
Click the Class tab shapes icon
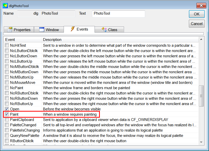pyautogui.click(x=104, y=30)
